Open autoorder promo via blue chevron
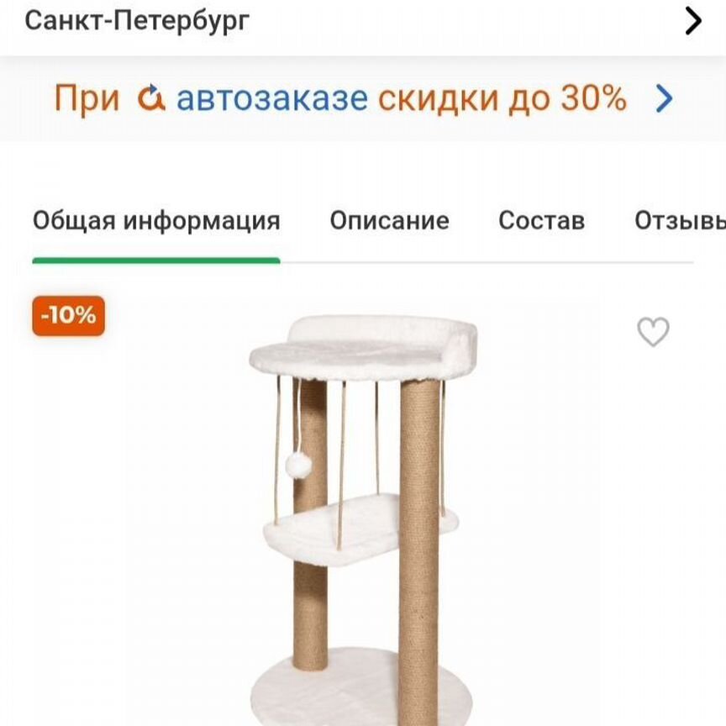This screenshot has height=726, width=726. pyautogui.click(x=664, y=98)
